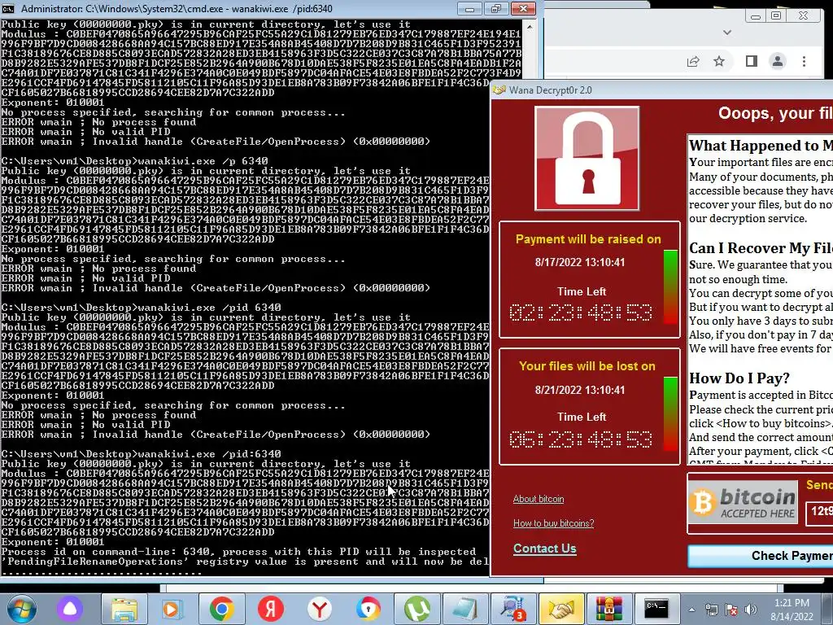Image resolution: width=833 pixels, height=625 pixels.
Task: Switch to Google Chrome on the taskbar
Action: (222, 609)
